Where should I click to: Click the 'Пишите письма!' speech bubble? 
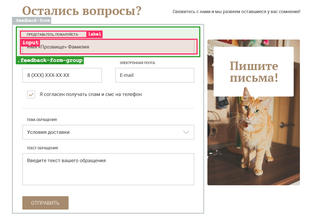pyautogui.click(x=253, y=72)
